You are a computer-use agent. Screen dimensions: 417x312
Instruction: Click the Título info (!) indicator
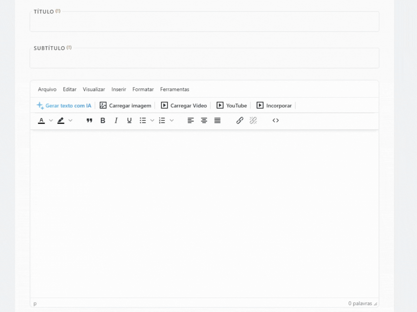coord(58,11)
